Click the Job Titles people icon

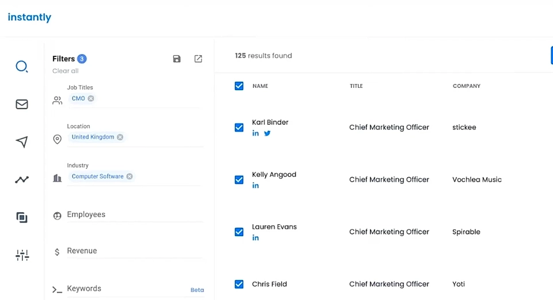[x=57, y=101]
